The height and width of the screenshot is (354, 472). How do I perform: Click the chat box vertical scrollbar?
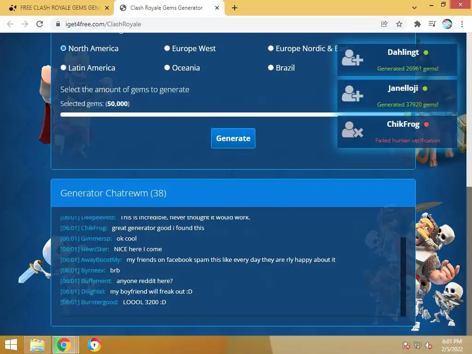[403, 277]
